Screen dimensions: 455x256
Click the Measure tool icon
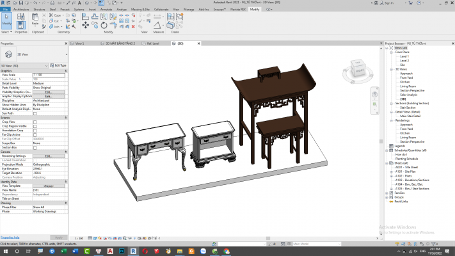pos(156,17)
